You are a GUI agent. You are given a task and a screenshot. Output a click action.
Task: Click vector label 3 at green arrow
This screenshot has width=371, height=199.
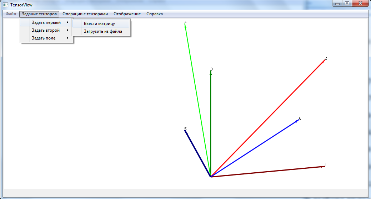211,69
